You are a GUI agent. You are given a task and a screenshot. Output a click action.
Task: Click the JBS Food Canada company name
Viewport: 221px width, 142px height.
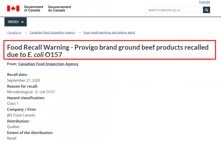pyautogui.click(x=21, y=115)
